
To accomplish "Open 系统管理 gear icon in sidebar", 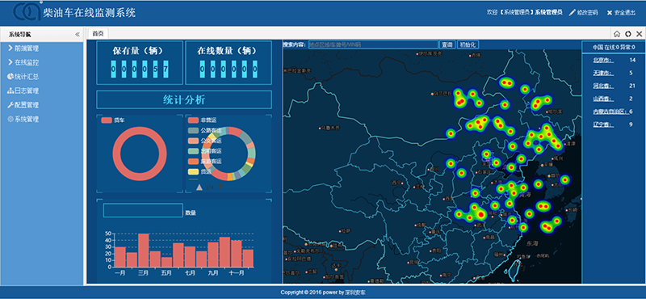I will (x=10, y=119).
